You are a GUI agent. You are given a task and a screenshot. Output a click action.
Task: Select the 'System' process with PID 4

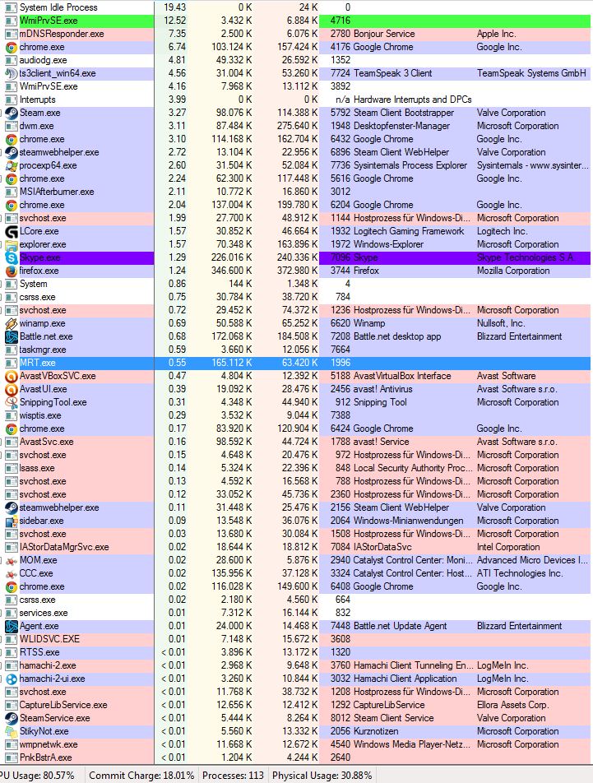coord(34,284)
